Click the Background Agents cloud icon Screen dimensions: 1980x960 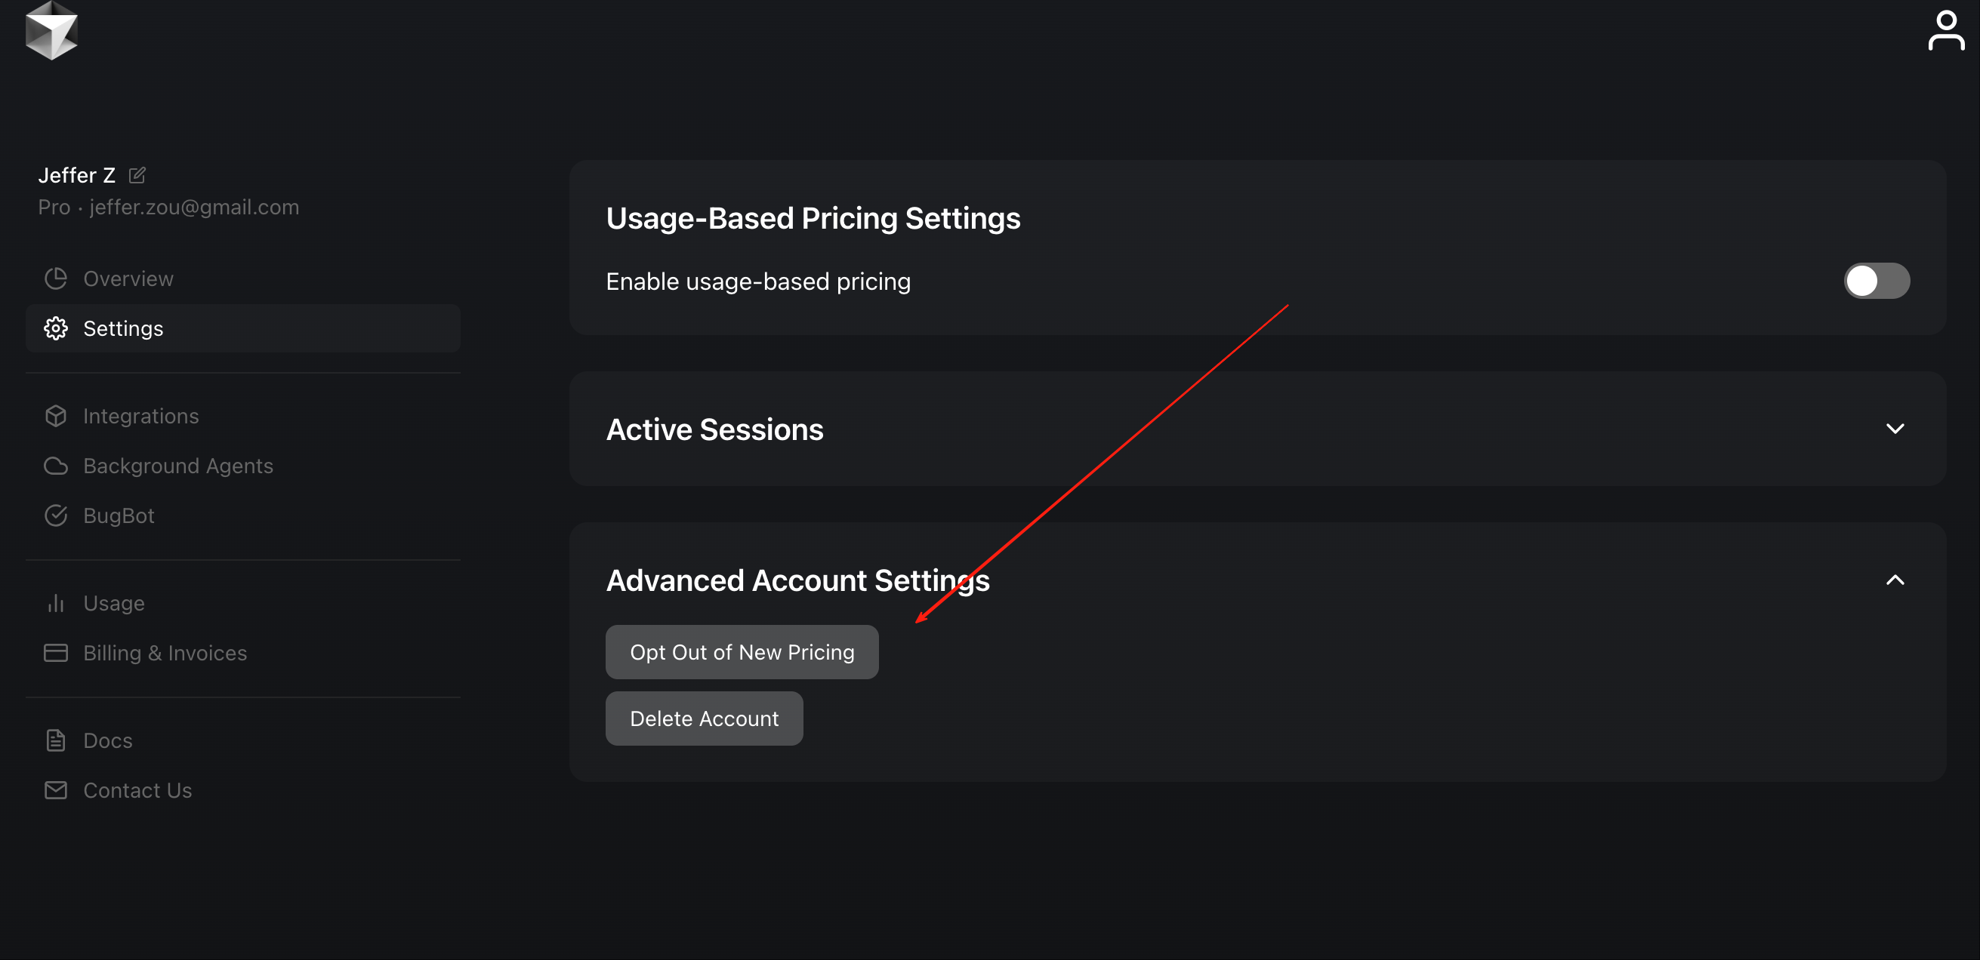(55, 466)
